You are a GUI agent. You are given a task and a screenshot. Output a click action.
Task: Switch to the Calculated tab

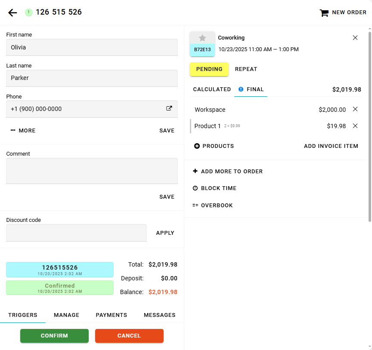click(212, 89)
